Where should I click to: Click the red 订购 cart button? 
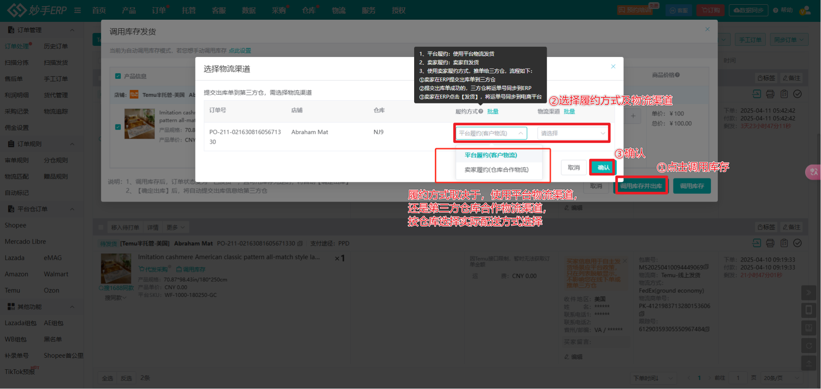click(710, 10)
